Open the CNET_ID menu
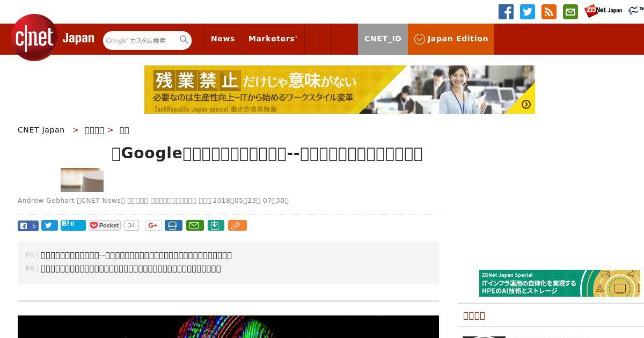This screenshot has height=338, width=644. (x=383, y=39)
